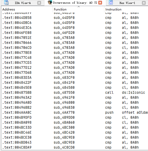Select row .text:00477CD3

(x=75, y=63)
